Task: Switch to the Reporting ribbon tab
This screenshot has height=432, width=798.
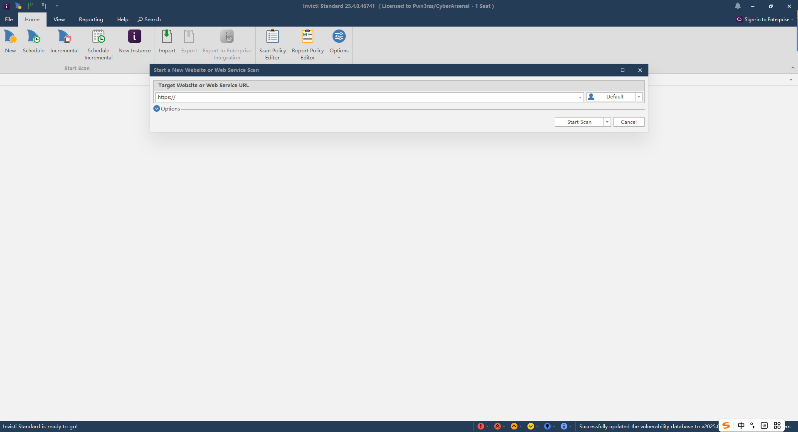Action: tap(91, 20)
